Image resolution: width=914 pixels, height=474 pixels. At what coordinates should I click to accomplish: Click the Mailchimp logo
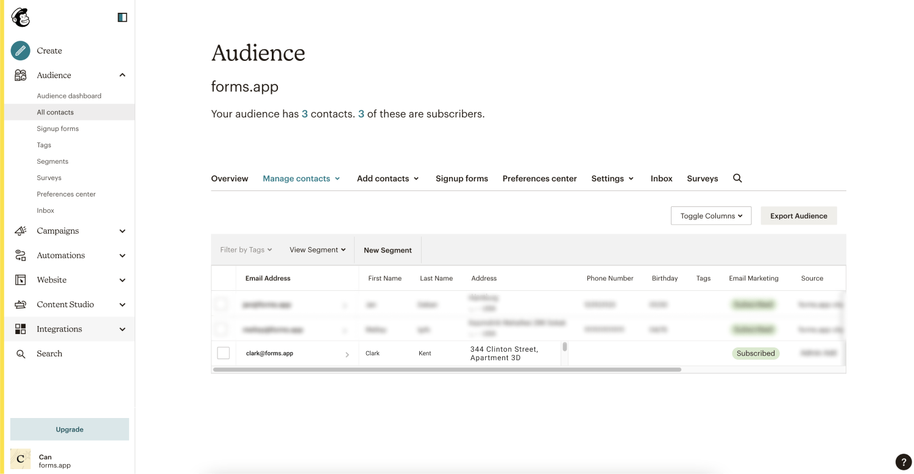(x=20, y=17)
